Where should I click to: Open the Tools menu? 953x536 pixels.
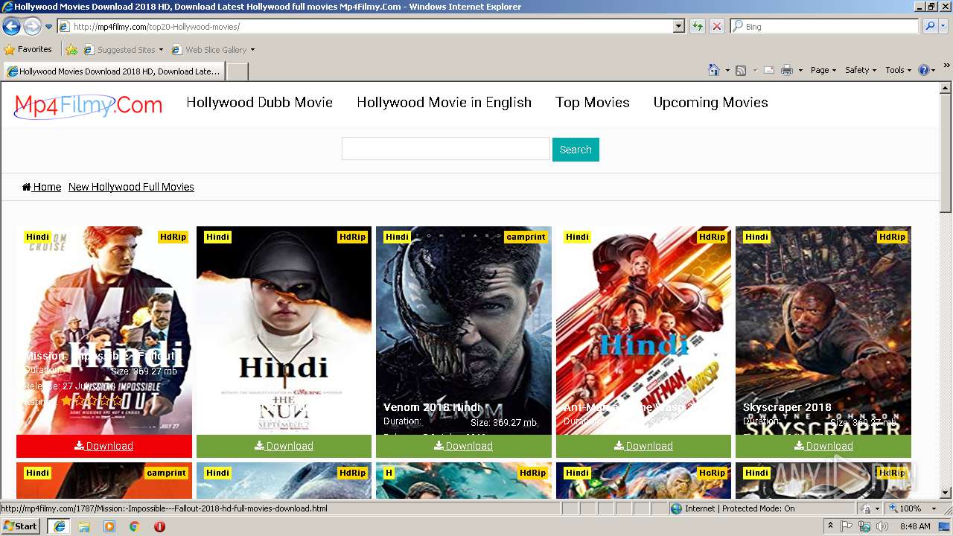[x=898, y=70]
